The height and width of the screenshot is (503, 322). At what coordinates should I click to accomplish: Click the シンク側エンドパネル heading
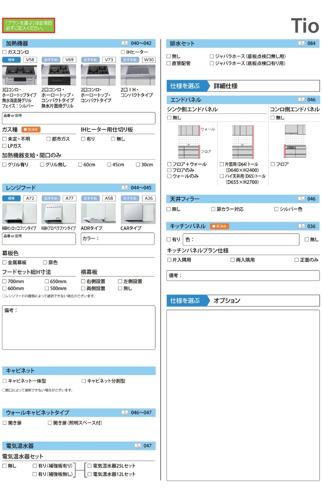192,109
